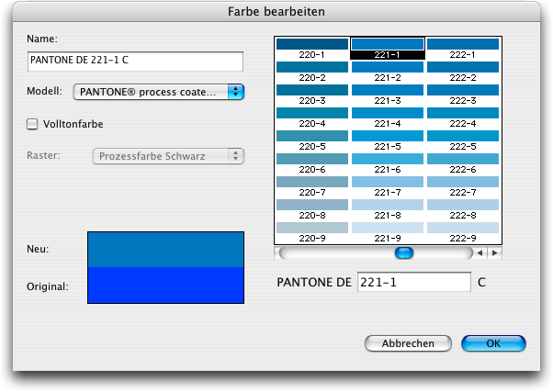
Task: Select color swatch 222-2
Action: click(x=463, y=67)
